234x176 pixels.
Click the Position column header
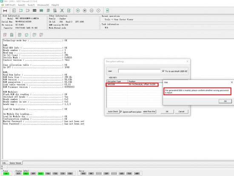point(145,82)
